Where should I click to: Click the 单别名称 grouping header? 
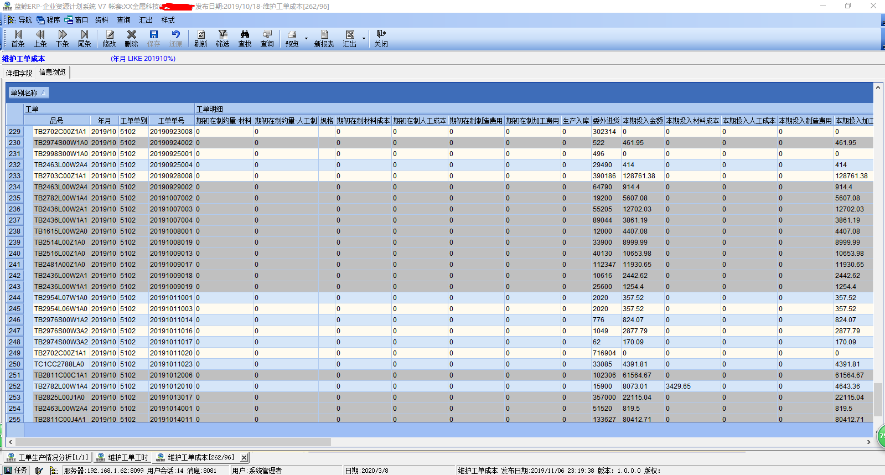click(29, 93)
